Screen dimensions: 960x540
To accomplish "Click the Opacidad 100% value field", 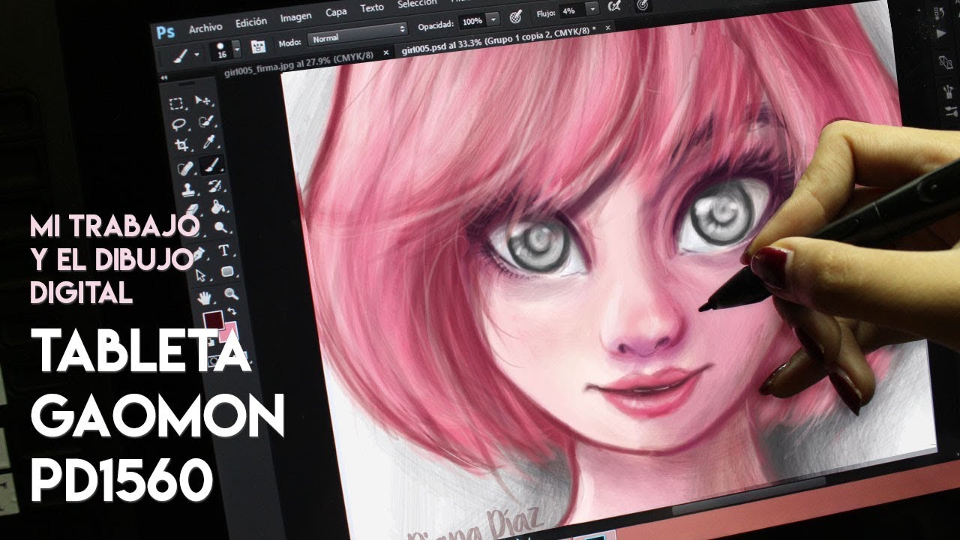I will (x=471, y=22).
